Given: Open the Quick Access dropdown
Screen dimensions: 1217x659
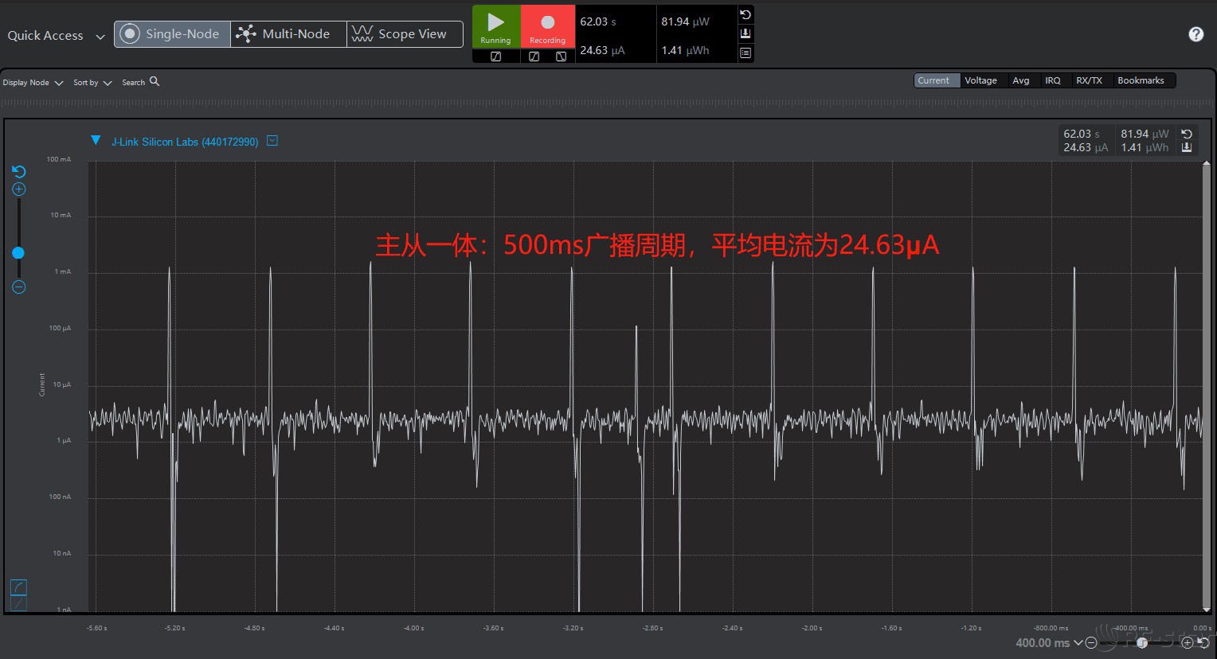Looking at the screenshot, I should [56, 36].
